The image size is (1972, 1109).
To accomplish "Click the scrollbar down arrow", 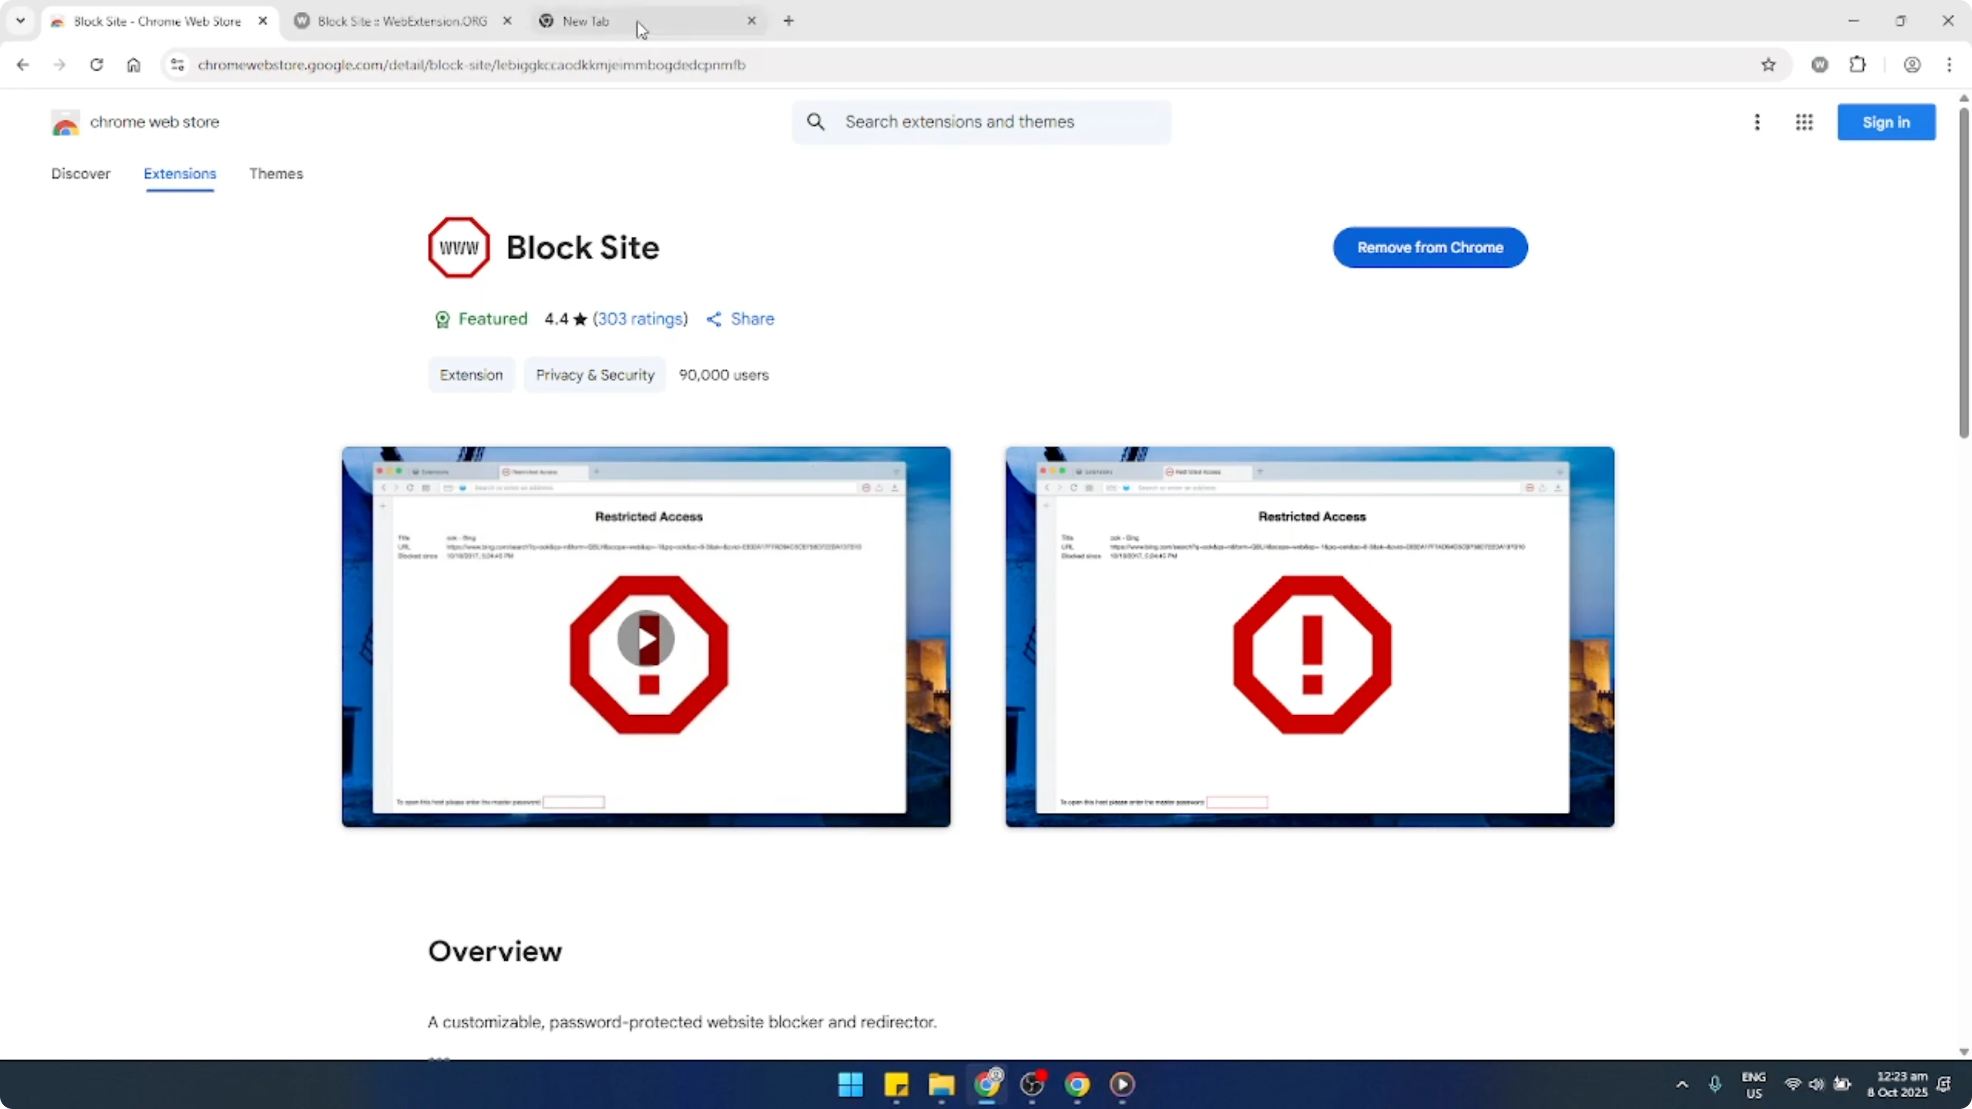I will pyautogui.click(x=1963, y=1052).
